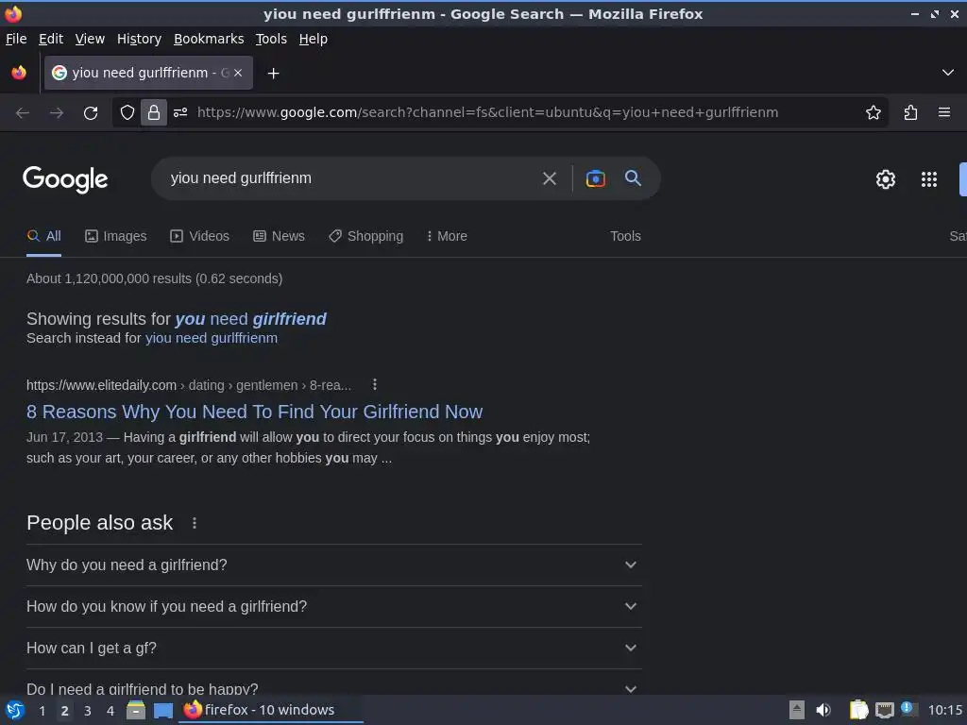
Task: Open a new tab with the plus button
Action: 273,74
